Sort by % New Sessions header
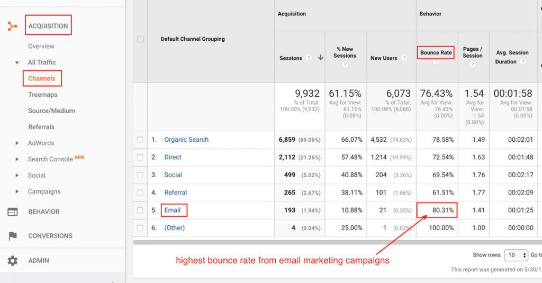The width and height of the screenshot is (542, 283). point(345,52)
